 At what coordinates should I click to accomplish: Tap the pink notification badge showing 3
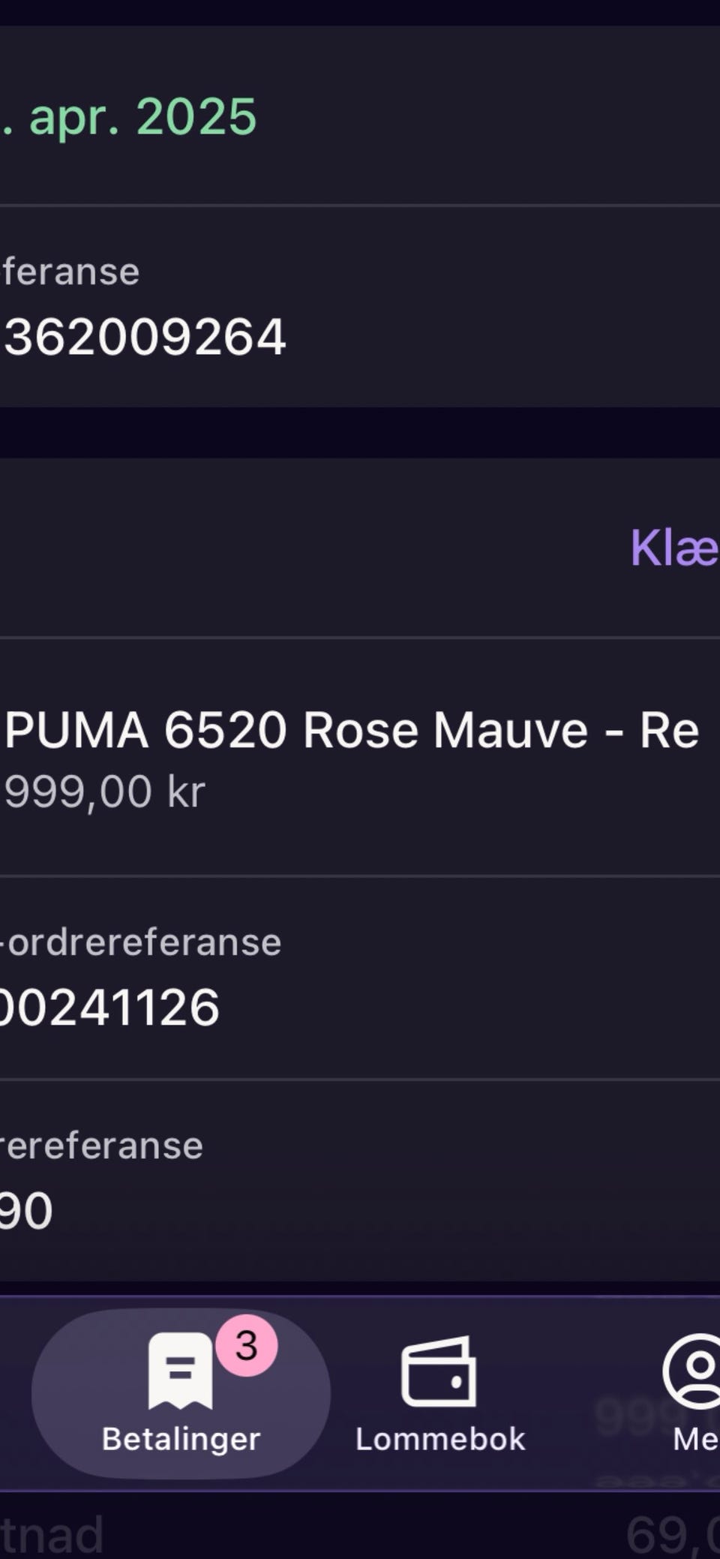coord(247,1346)
